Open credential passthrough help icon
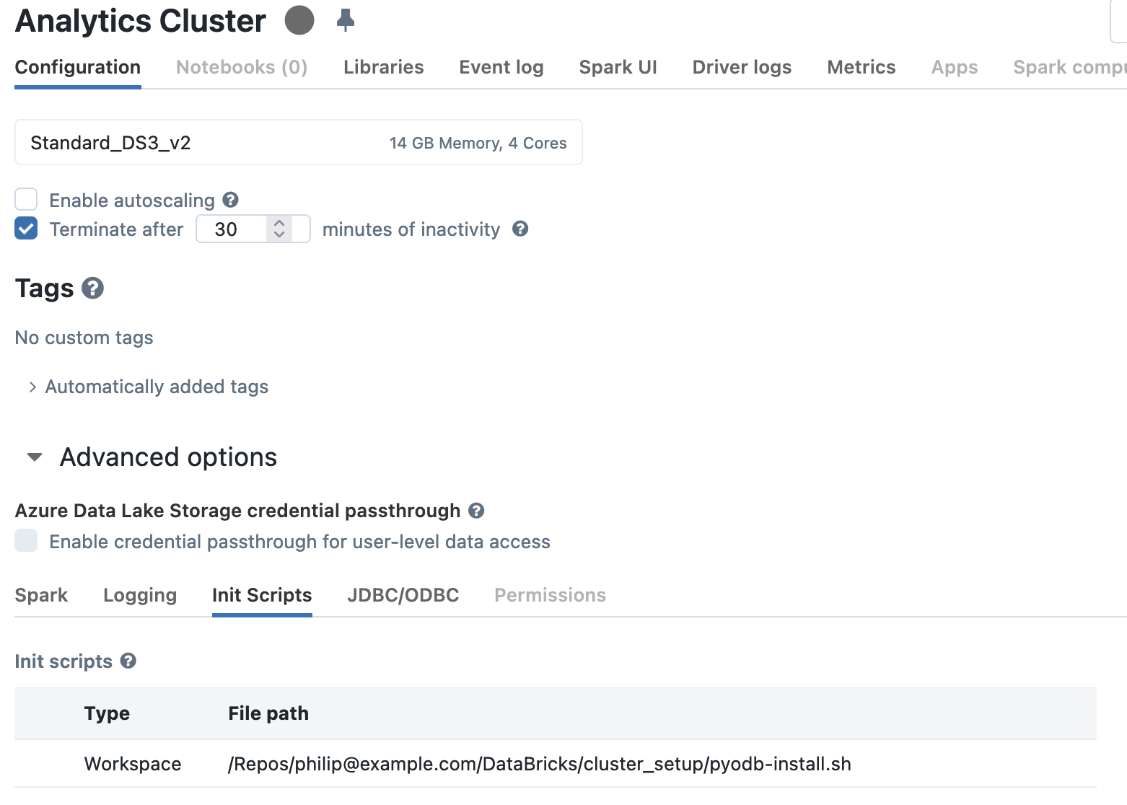 coord(476,511)
